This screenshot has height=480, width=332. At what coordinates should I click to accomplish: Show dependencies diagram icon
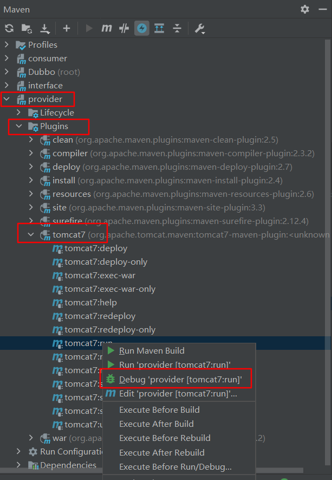(x=159, y=28)
